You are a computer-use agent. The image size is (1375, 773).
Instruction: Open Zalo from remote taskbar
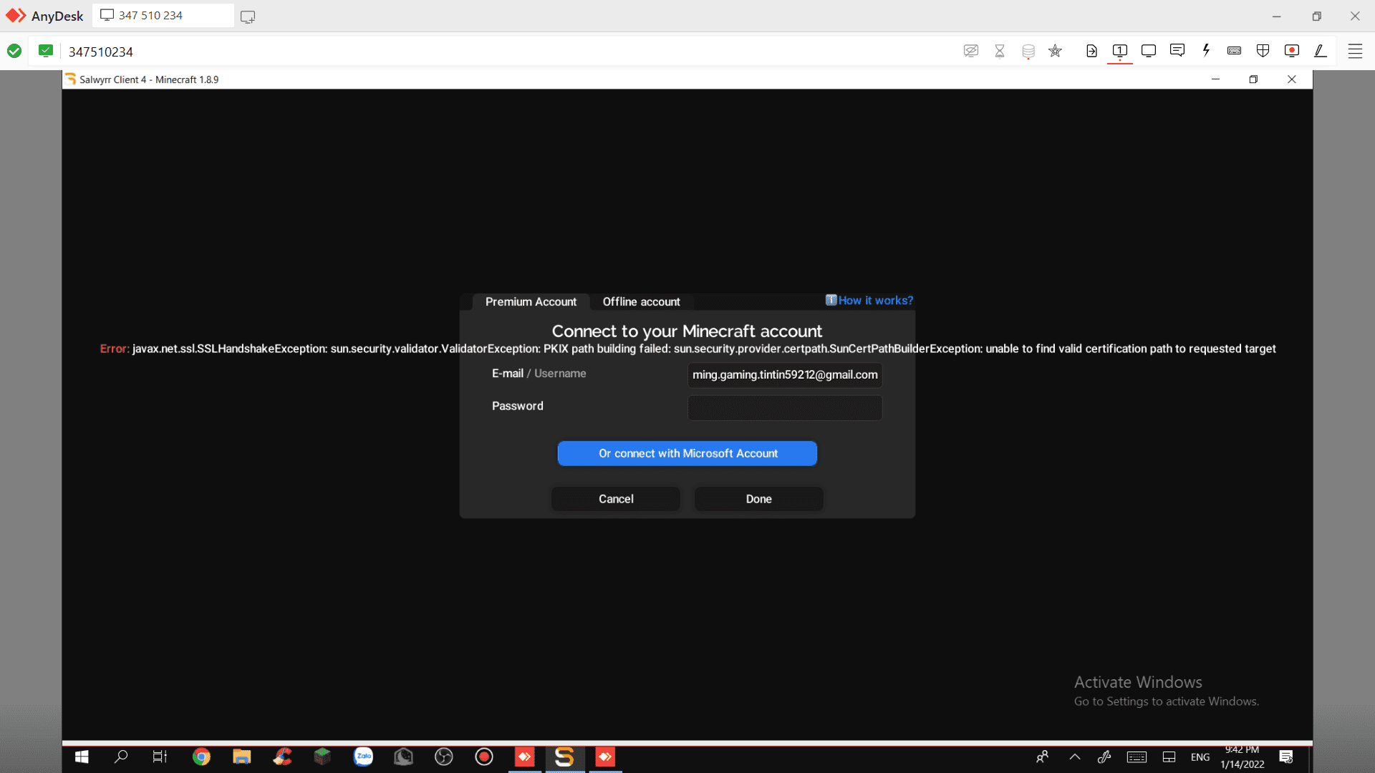coord(363,757)
